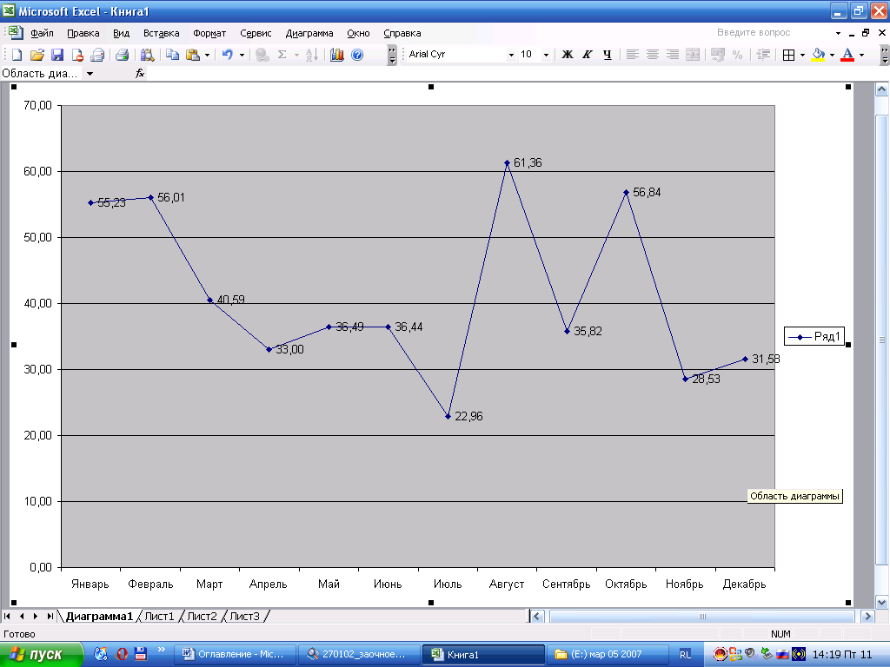This screenshot has width=890, height=667.
Task: Toggle italic formatting (К)
Action: [x=588, y=55]
